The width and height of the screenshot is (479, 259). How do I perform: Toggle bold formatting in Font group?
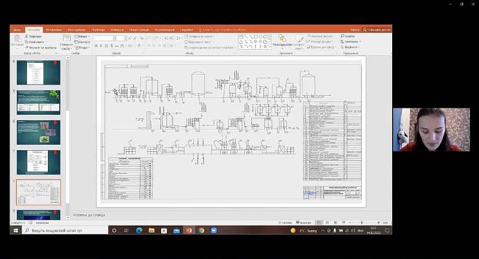point(96,45)
